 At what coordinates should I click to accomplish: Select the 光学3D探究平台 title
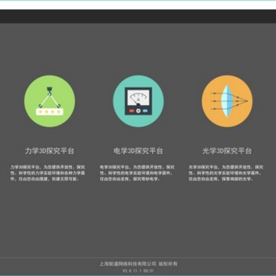click(x=227, y=151)
